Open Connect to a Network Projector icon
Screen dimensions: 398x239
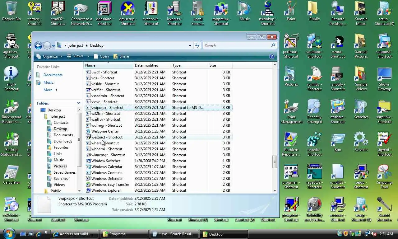tap(81, 13)
